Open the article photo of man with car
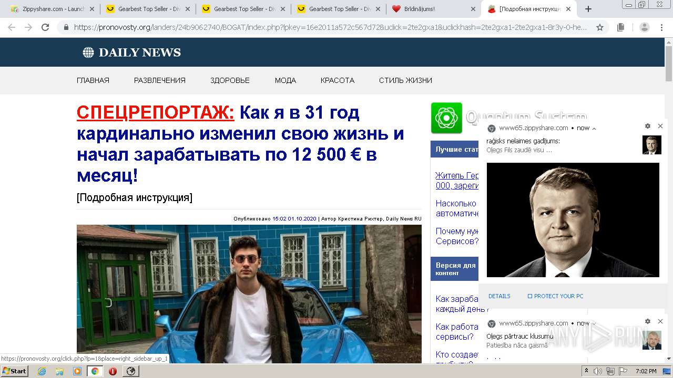Viewport: 673px width, 378px height. click(249, 294)
